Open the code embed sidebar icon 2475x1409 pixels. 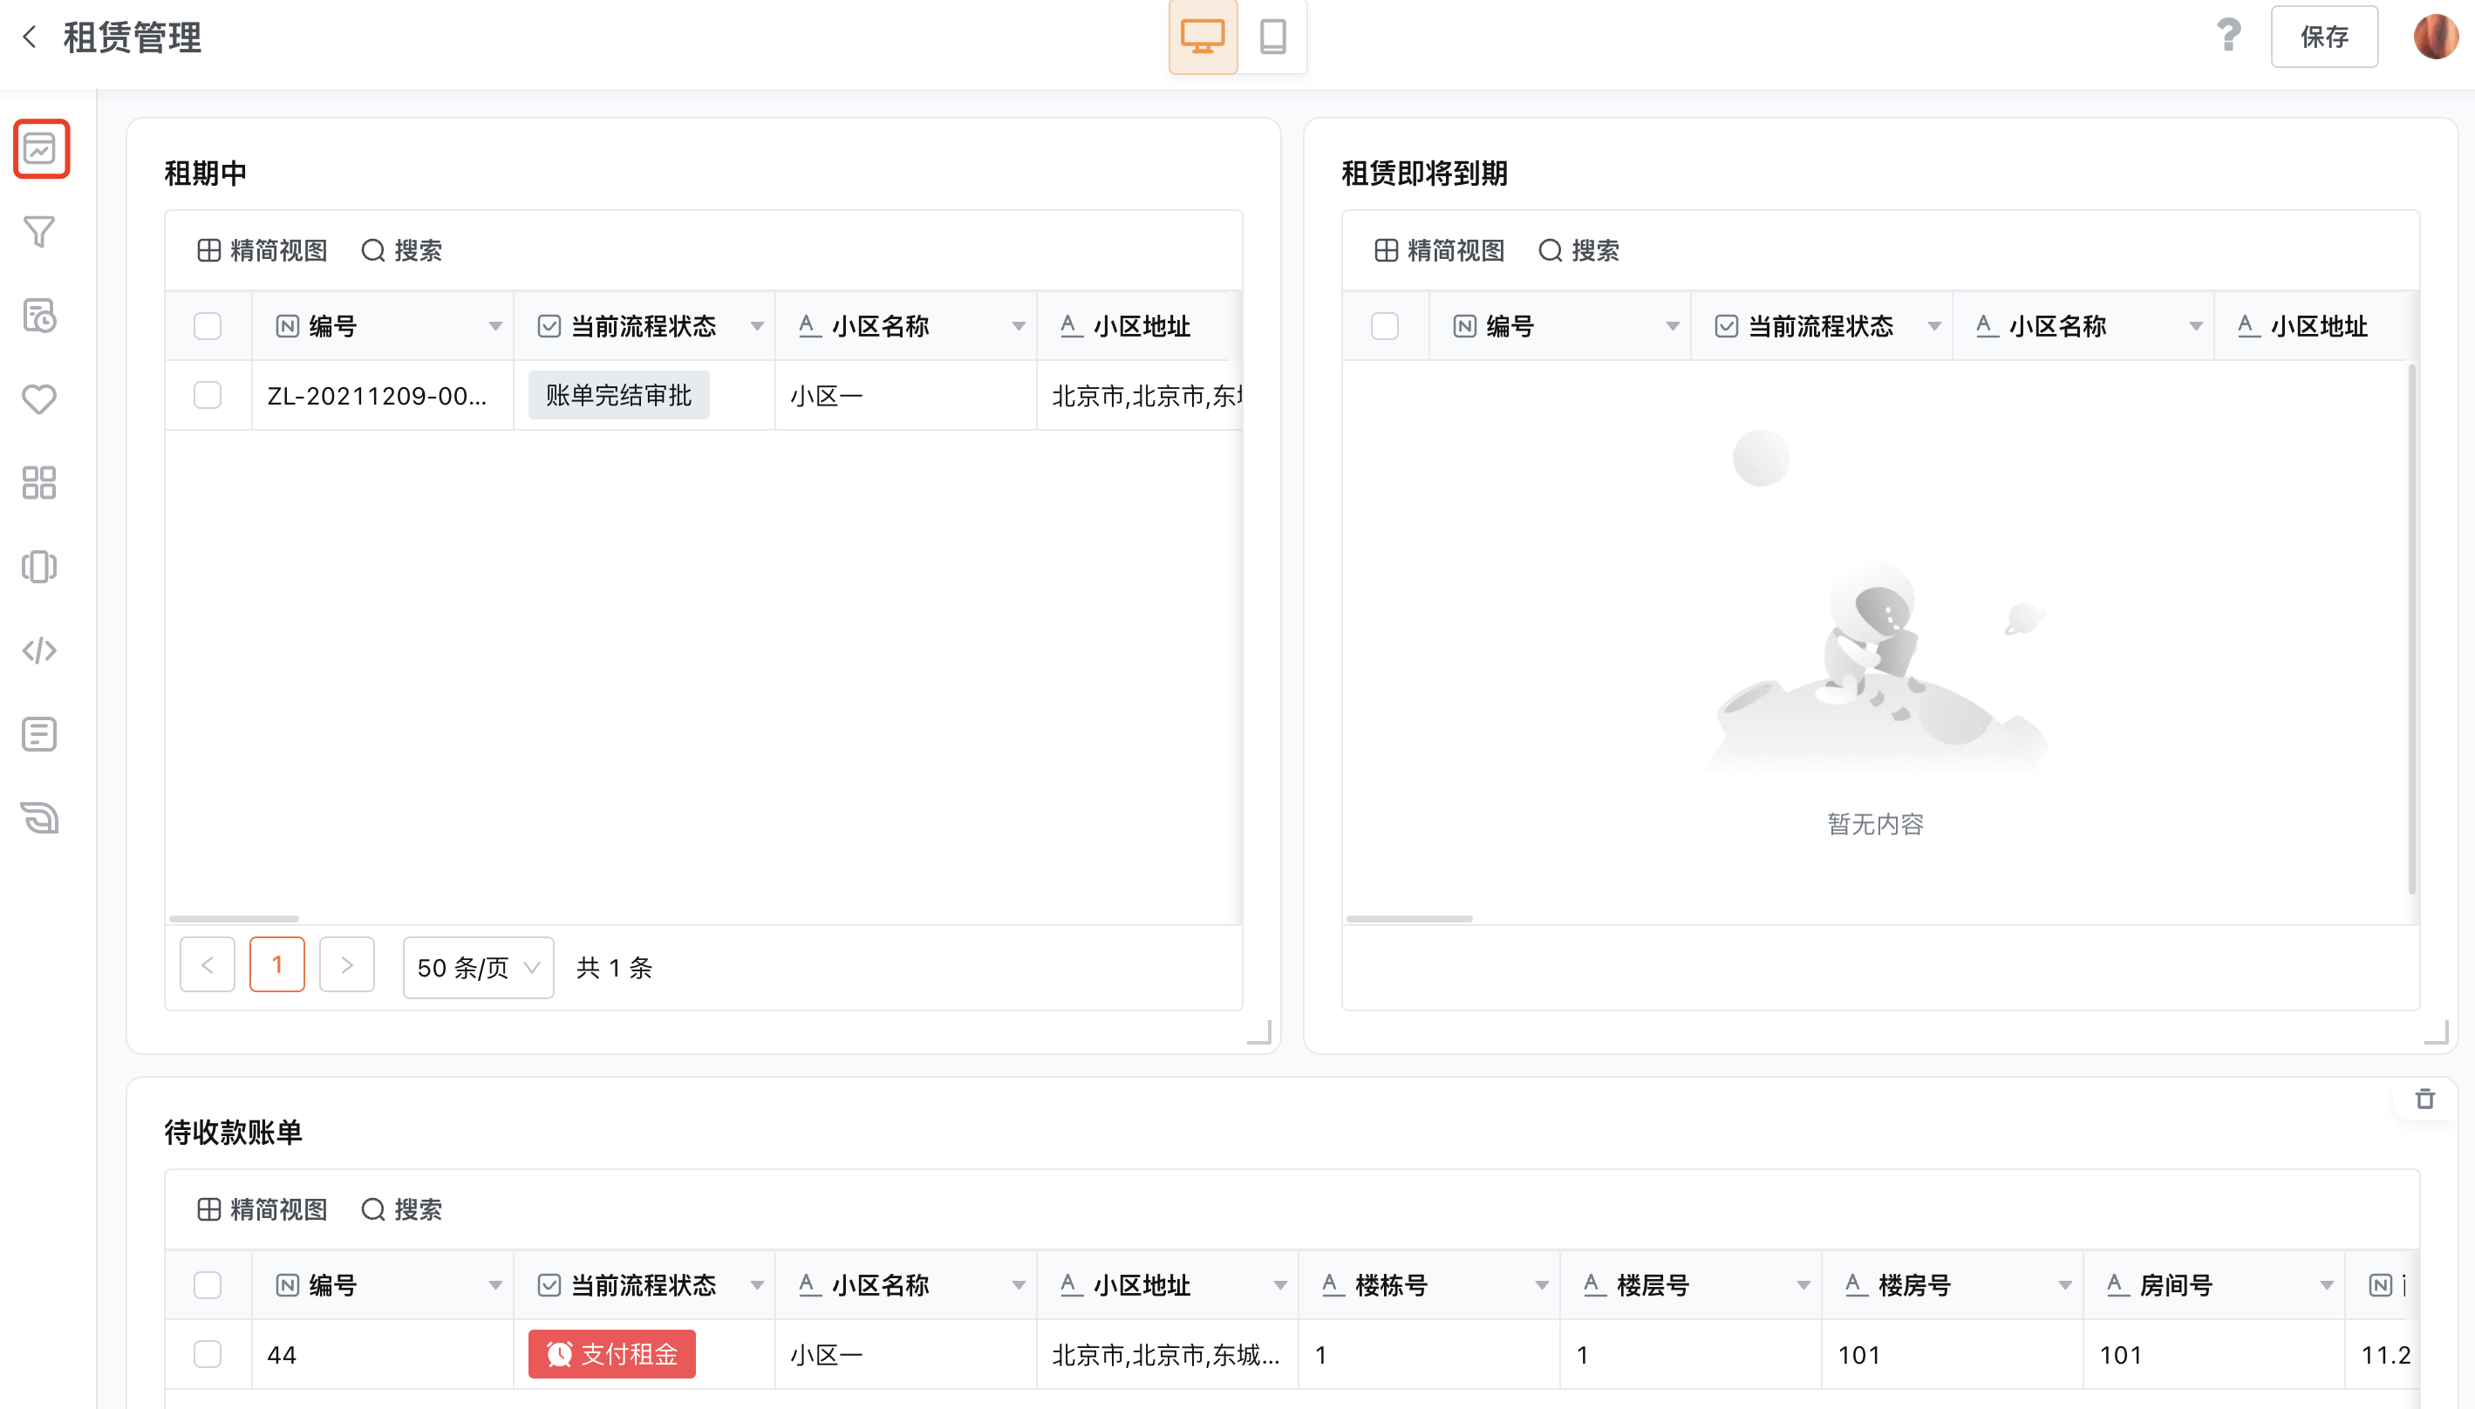(40, 650)
